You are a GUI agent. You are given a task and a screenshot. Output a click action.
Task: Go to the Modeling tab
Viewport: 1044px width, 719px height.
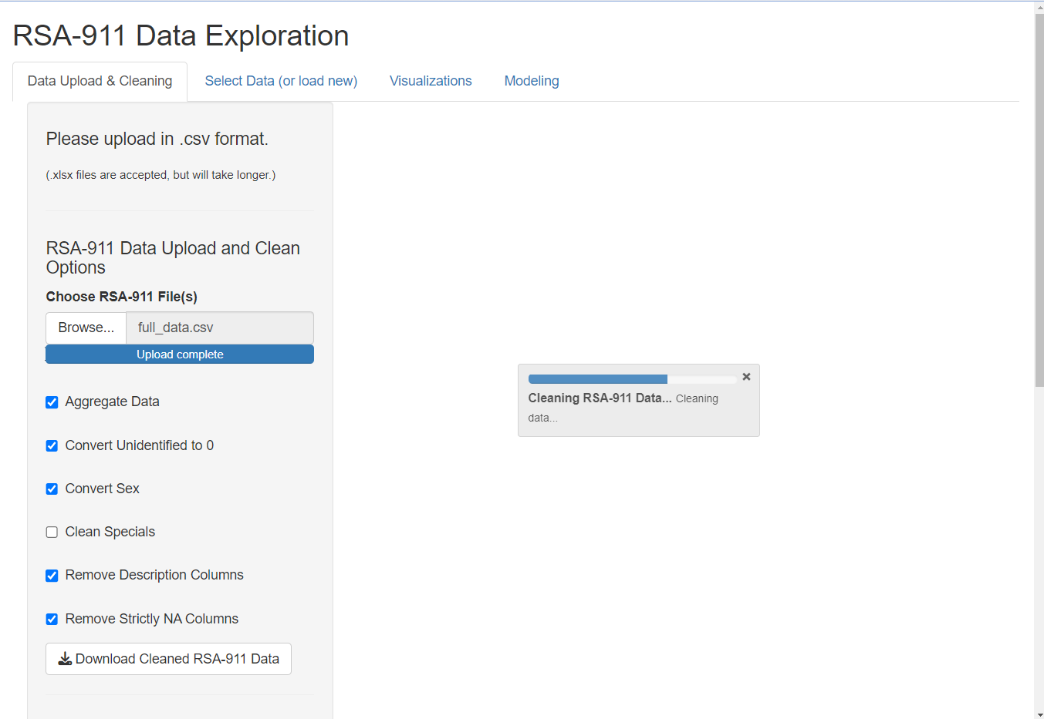coord(532,81)
